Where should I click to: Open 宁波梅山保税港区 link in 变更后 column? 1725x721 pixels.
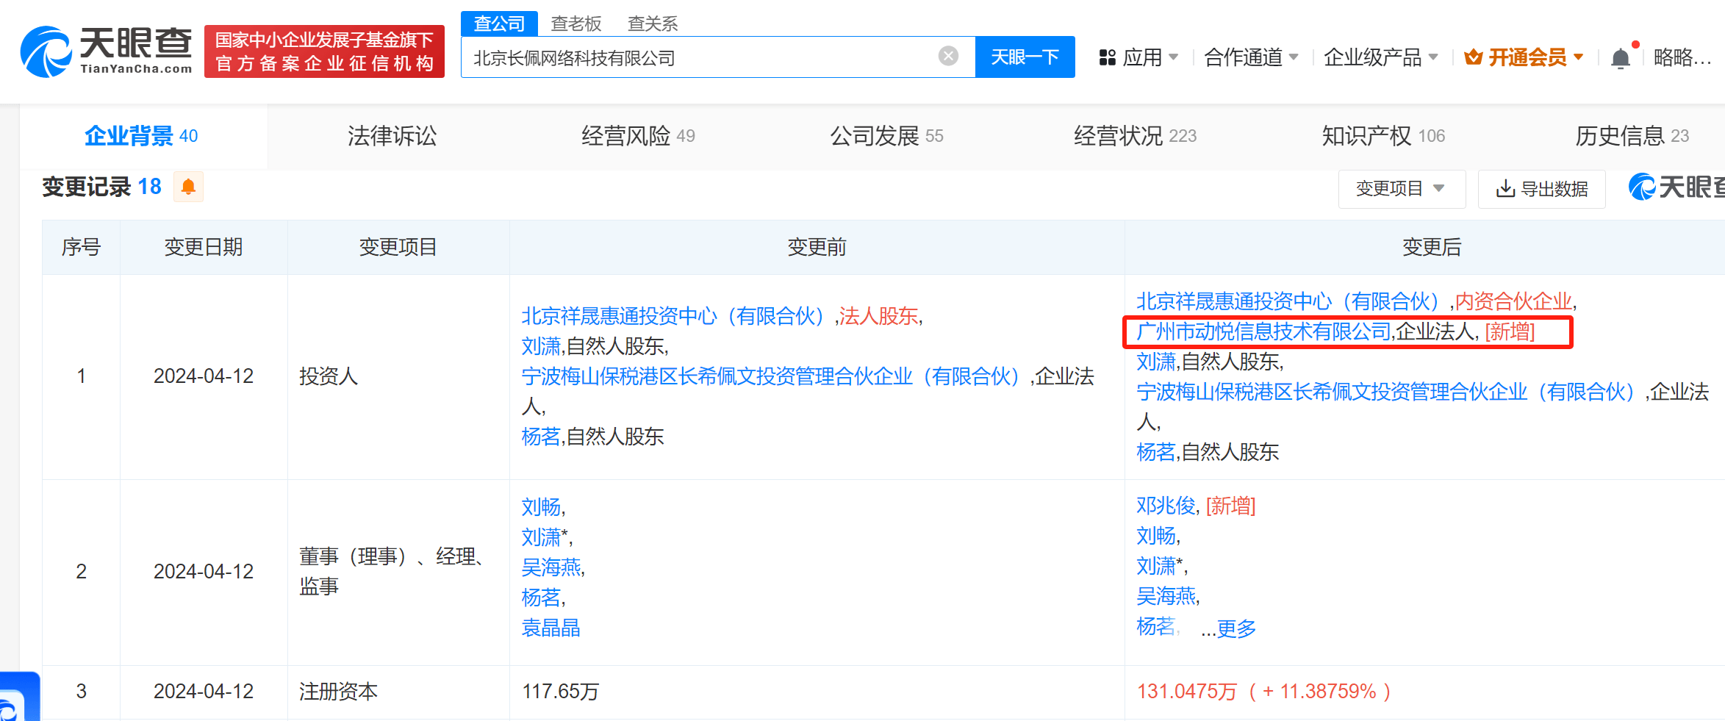[x=1389, y=392]
